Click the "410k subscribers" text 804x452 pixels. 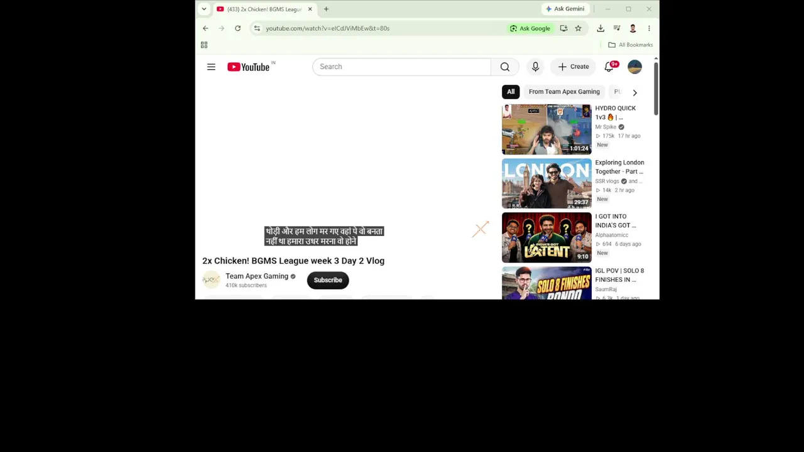246,286
